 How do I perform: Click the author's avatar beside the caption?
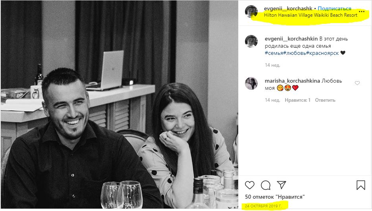coord(251,41)
